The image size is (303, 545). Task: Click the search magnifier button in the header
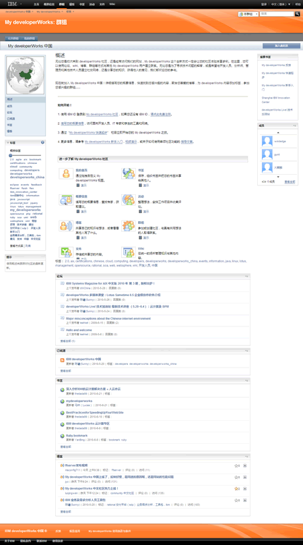click(x=298, y=14)
